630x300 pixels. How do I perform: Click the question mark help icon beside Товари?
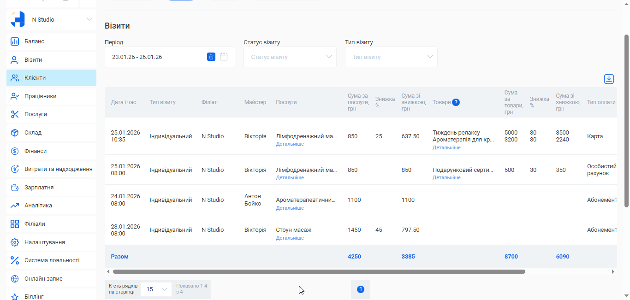click(456, 102)
